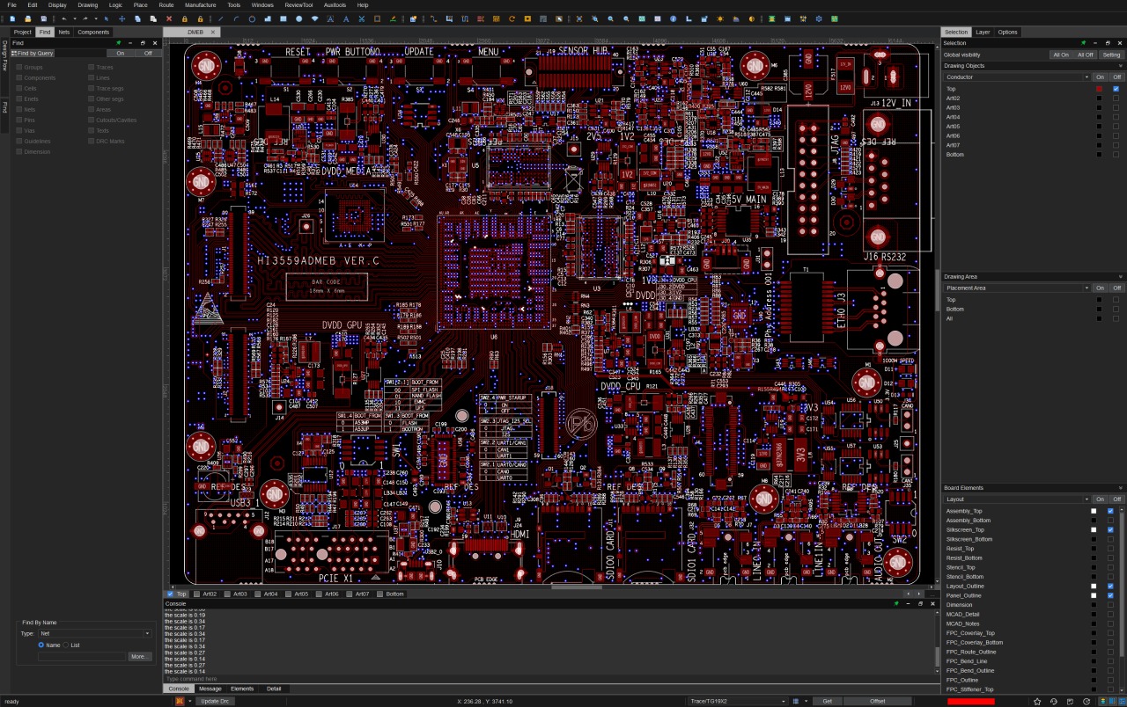Screen dimensions: 1127x707
Task: Click the red color swatch for Top layer
Action: 1099,89
